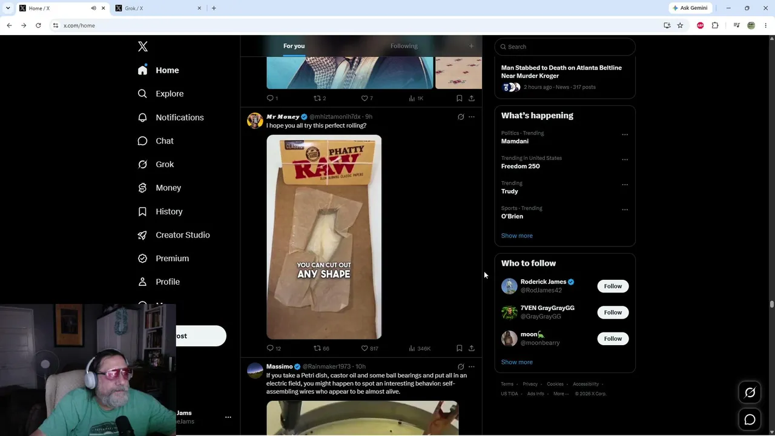Ask Grok about Massimo's post

pos(461,366)
